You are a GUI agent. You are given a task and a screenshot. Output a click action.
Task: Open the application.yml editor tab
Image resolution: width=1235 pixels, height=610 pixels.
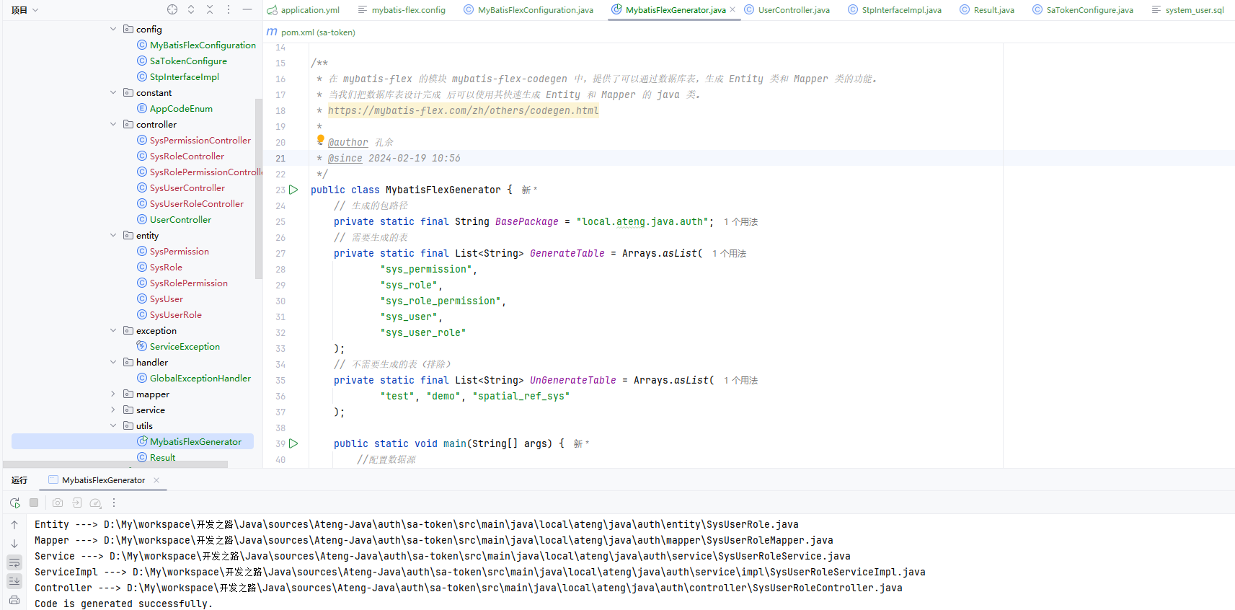[309, 10]
